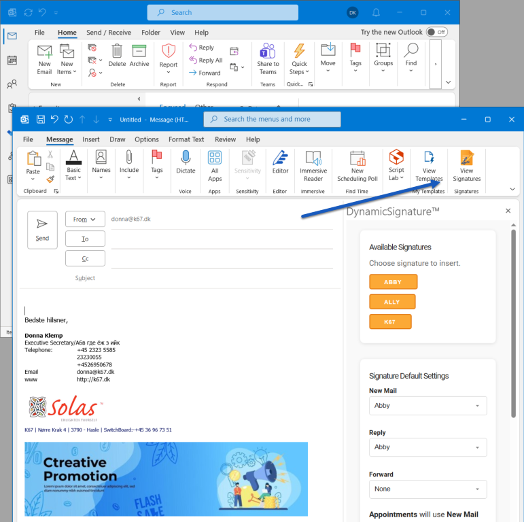Open the Insert ribbon tab
The width and height of the screenshot is (524, 522).
pos(91,139)
